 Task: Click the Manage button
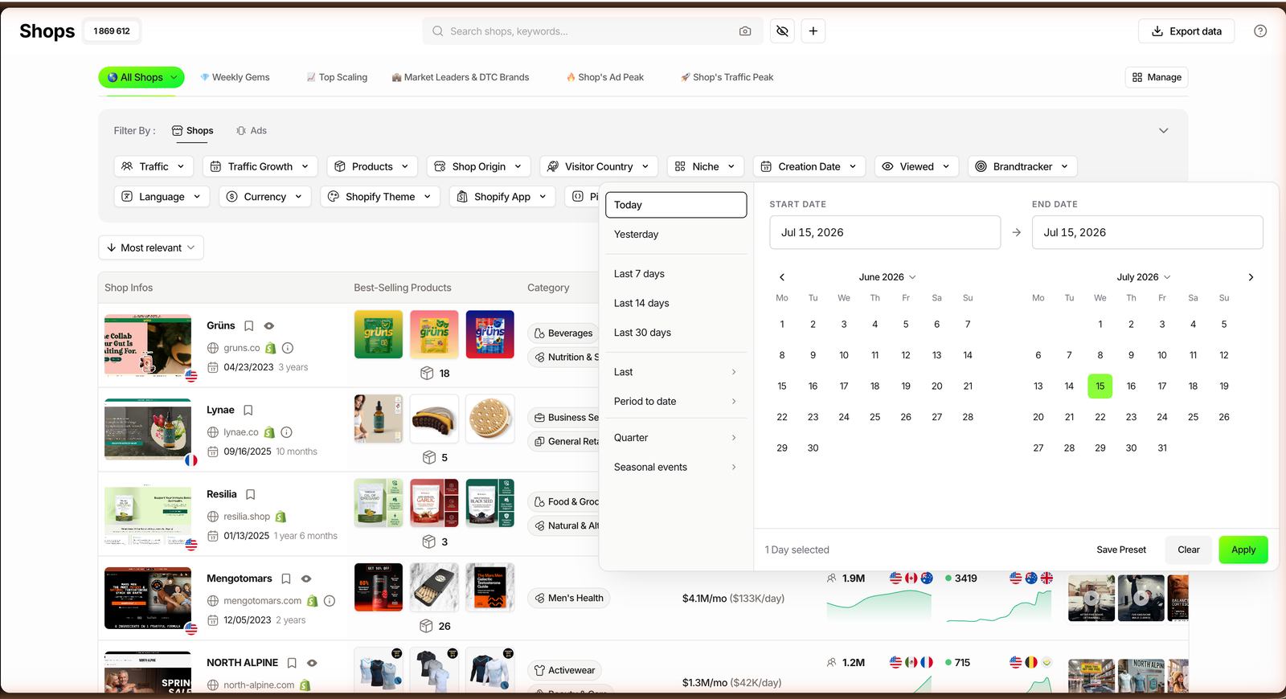1157,77
